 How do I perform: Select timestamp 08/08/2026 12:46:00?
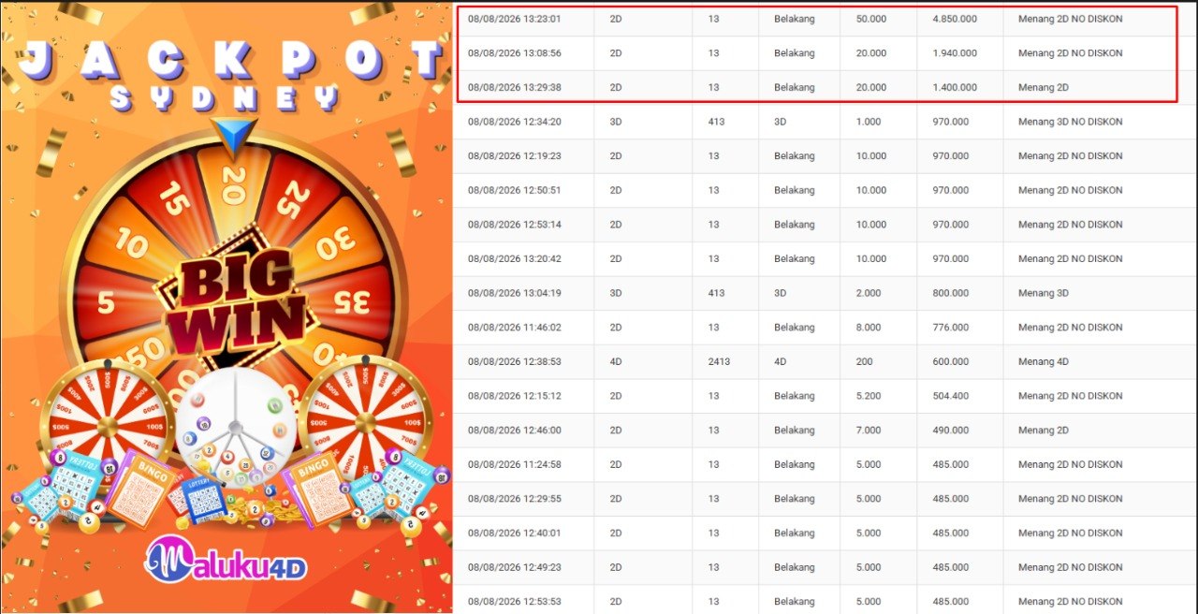click(x=514, y=431)
